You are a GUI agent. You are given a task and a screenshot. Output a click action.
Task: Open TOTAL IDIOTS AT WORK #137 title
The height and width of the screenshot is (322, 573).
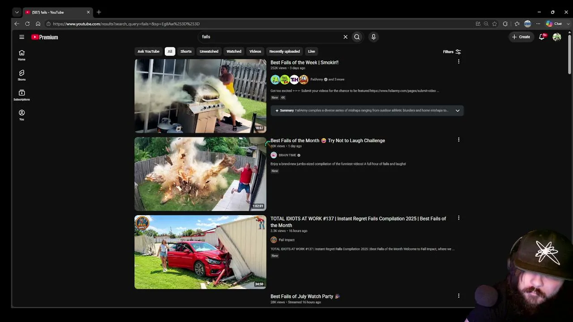coord(358,222)
